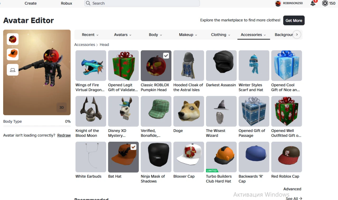The height and width of the screenshot is (200, 338).
Task: Adjust the Body Type slider
Action: (x=37, y=126)
